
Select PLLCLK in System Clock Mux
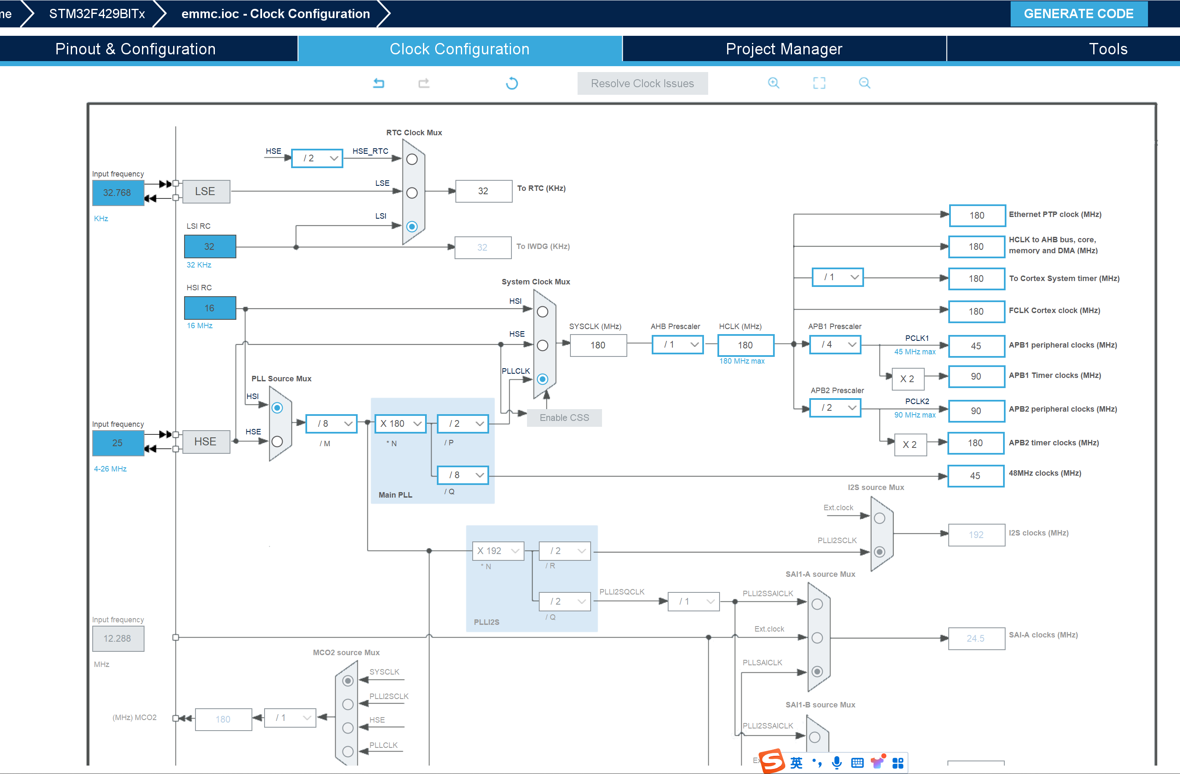pos(543,379)
